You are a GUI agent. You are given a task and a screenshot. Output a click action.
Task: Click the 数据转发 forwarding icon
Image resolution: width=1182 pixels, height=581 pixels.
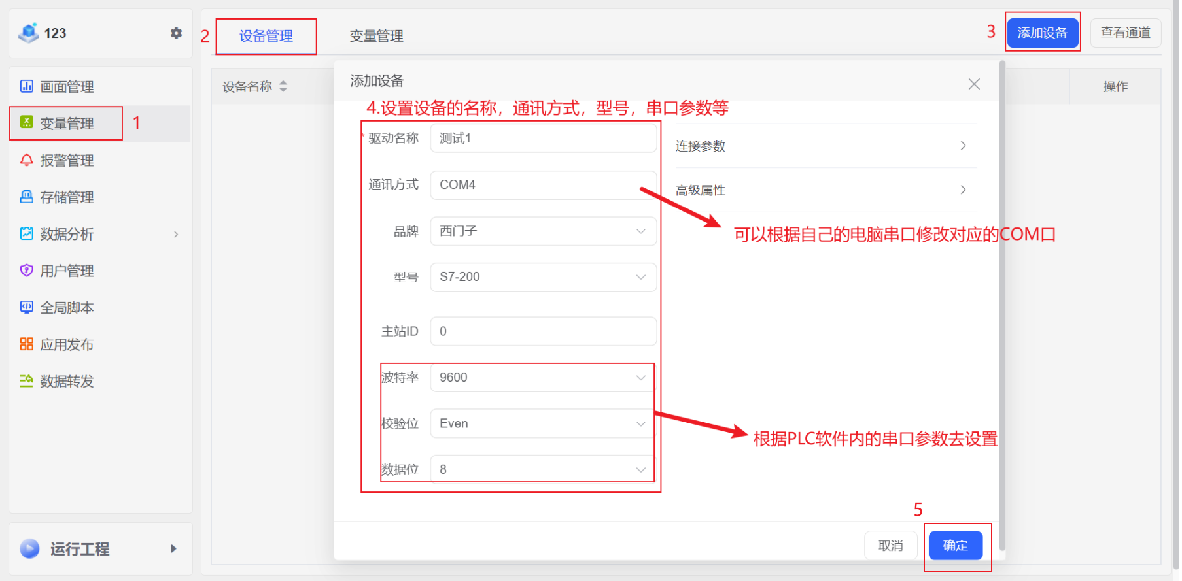[27, 381]
